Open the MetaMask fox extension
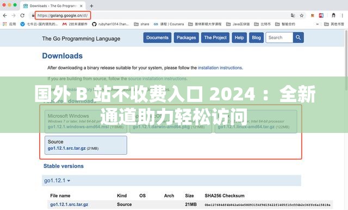 pos(313,16)
